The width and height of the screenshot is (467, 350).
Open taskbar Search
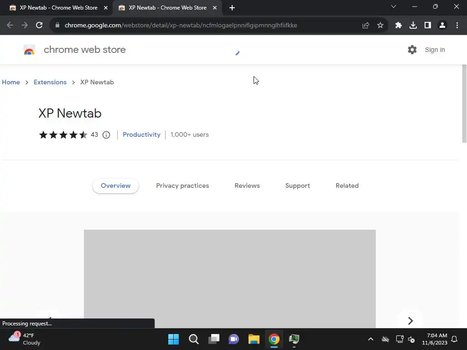pos(193,339)
